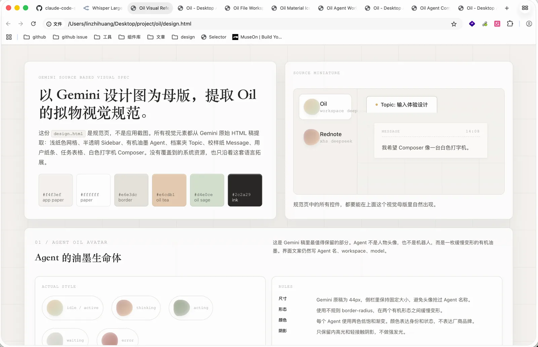The height and width of the screenshot is (347, 538).
Task: Open MuseOn Build Yo... bookmark
Action: (257, 37)
